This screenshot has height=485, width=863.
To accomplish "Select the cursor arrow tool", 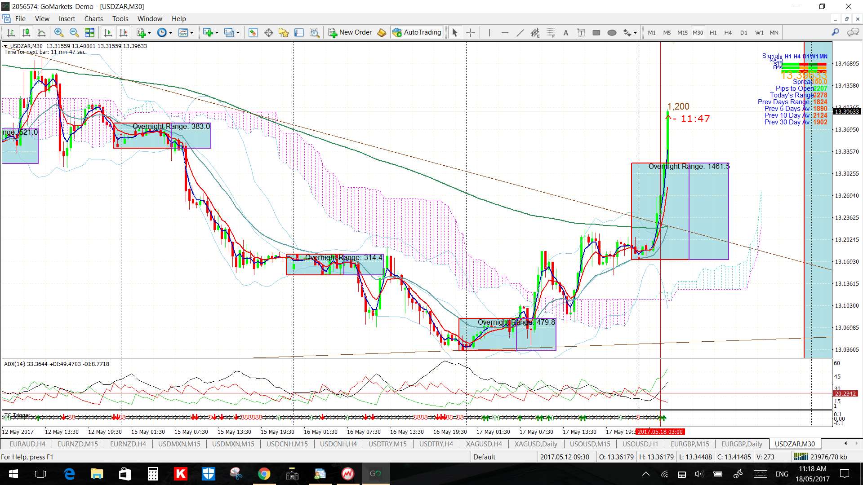I will pos(454,32).
